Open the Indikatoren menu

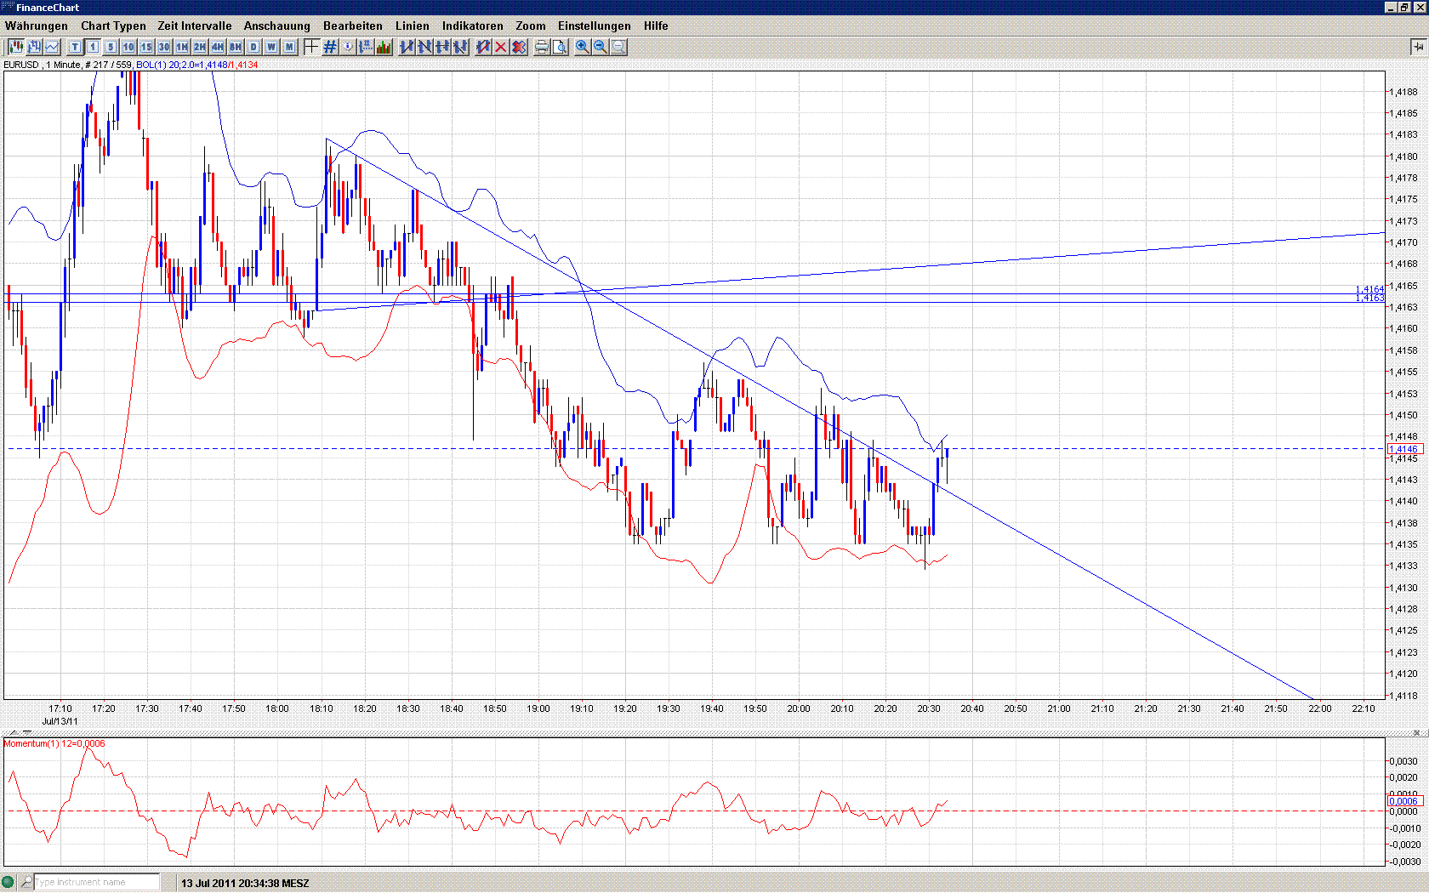point(473,26)
